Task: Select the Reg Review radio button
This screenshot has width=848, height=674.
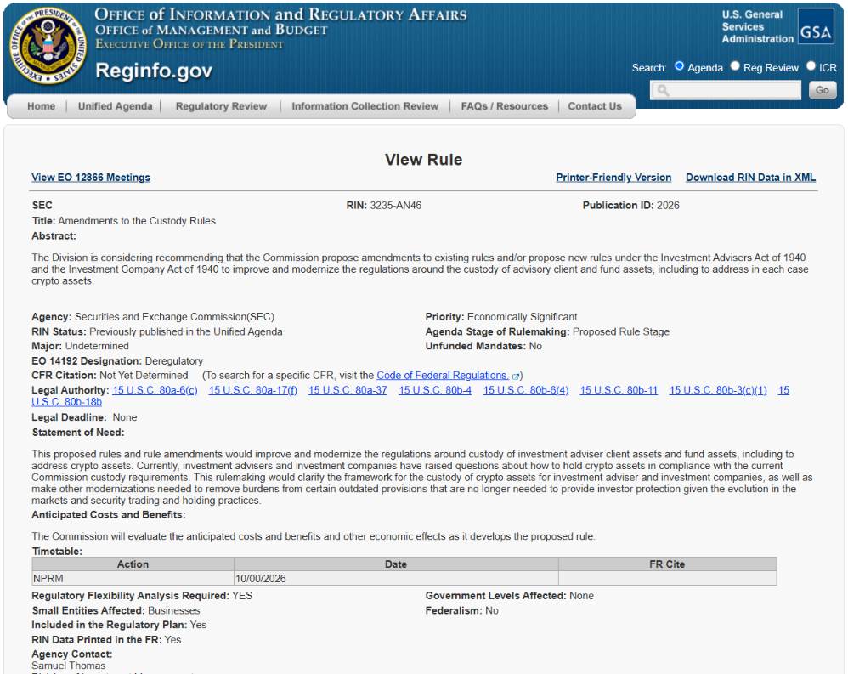Action: [735, 66]
